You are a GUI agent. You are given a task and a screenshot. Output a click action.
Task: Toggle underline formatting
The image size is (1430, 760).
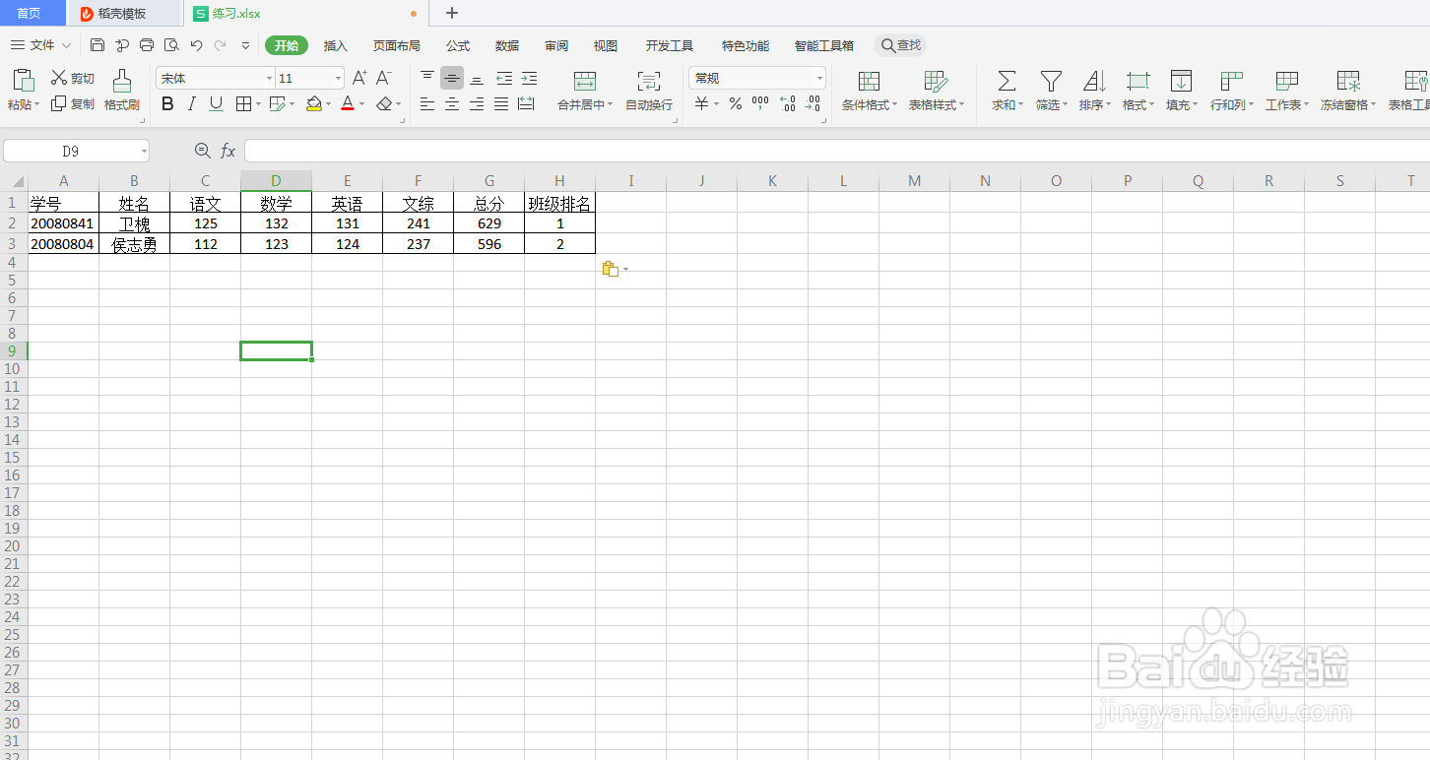[217, 103]
